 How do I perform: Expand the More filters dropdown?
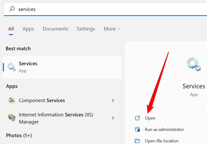pyautogui.click(x=112, y=29)
